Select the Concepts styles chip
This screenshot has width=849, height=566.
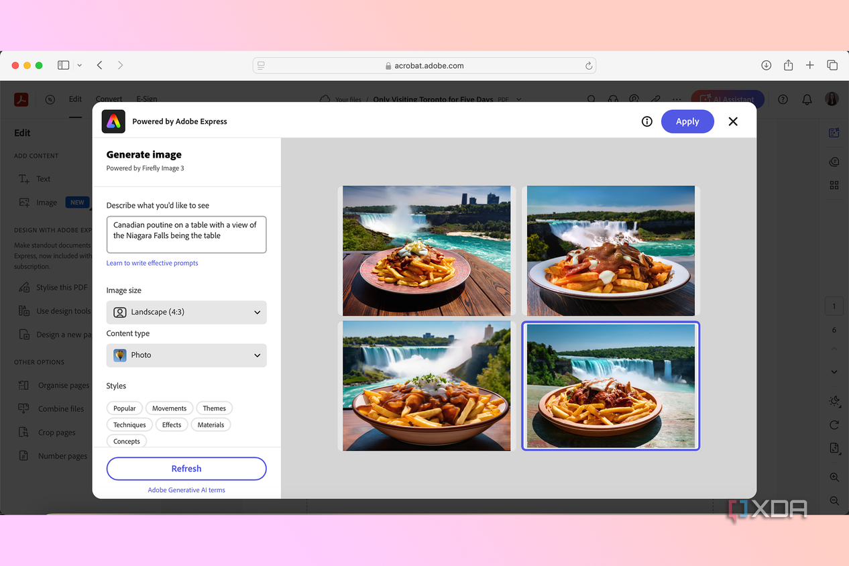coord(127,441)
